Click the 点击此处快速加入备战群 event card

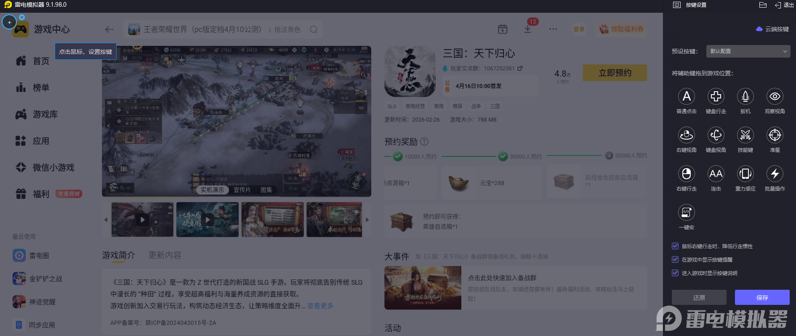pyautogui.click(x=516, y=288)
